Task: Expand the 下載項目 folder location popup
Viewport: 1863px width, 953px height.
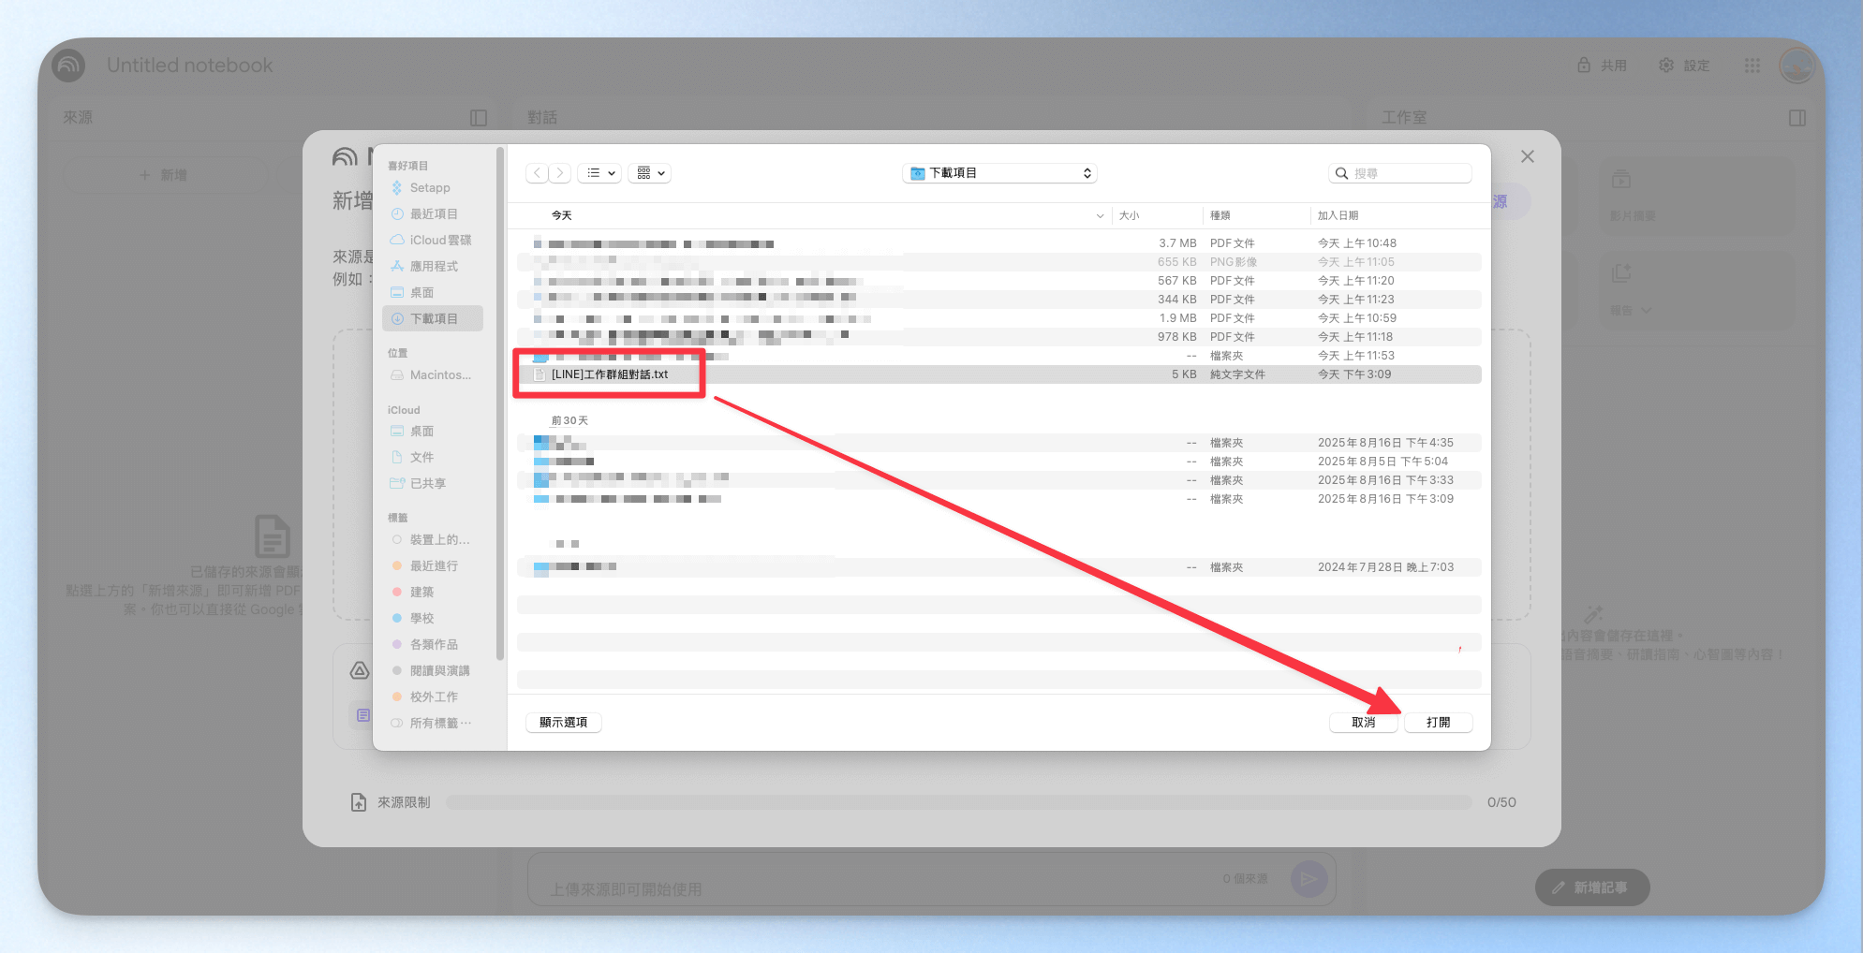Action: click(x=999, y=173)
